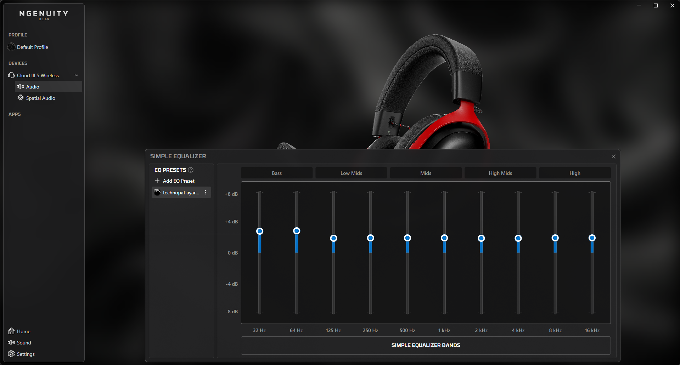Maximize the NGENUITY window
This screenshot has height=365, width=680.
click(656, 5)
